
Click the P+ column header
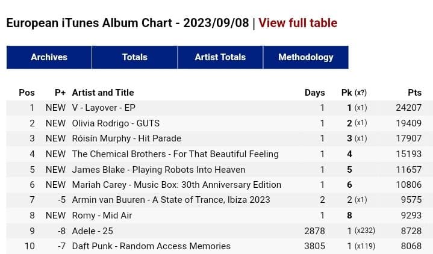tap(60, 93)
